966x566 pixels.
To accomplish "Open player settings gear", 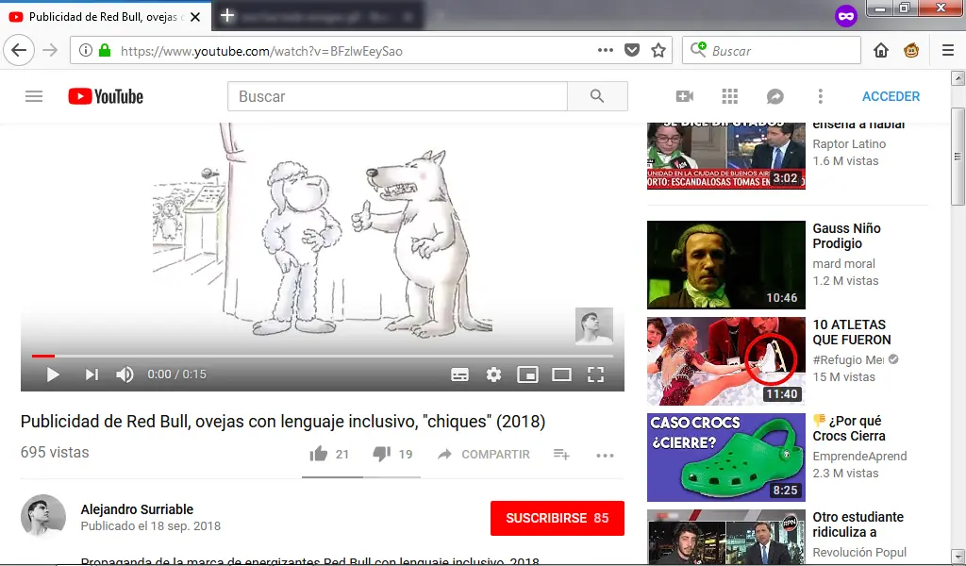I will tap(493, 375).
